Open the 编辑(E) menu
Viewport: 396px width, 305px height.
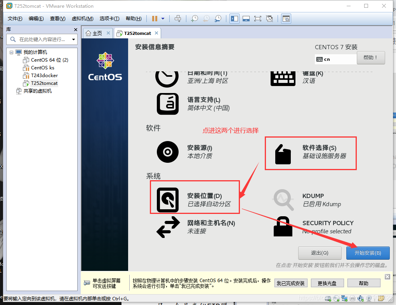36,18
